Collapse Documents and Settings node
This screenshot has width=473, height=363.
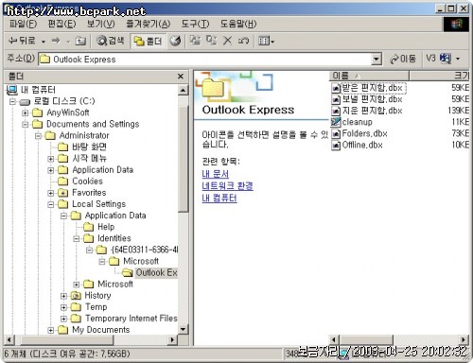click(x=26, y=124)
